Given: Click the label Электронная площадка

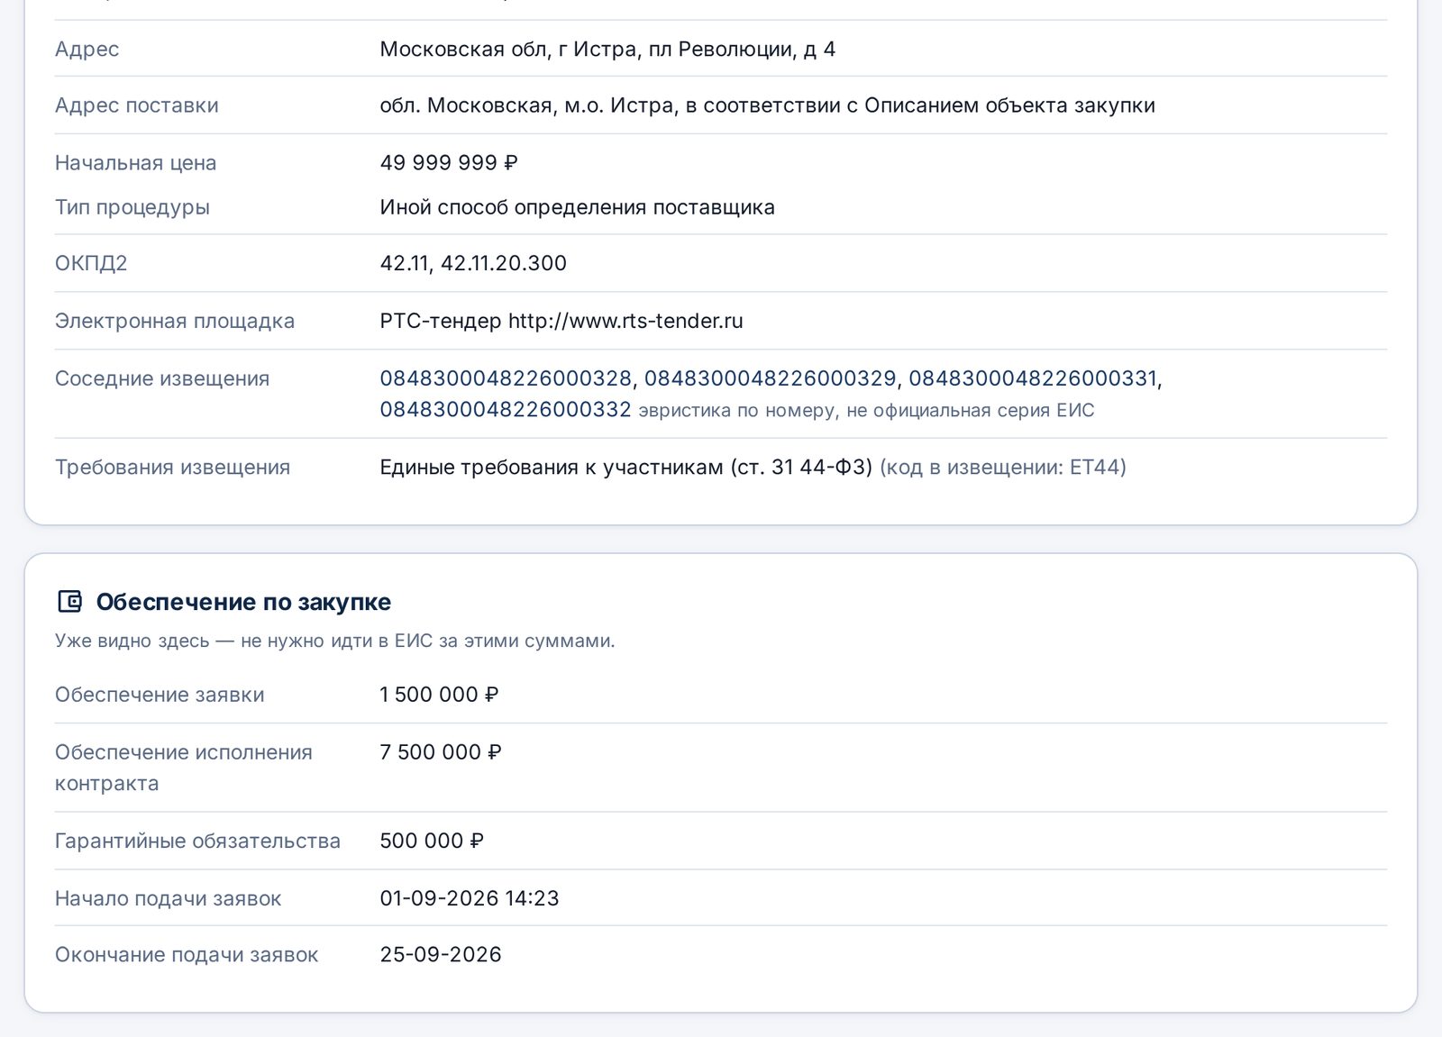Looking at the screenshot, I should (175, 321).
